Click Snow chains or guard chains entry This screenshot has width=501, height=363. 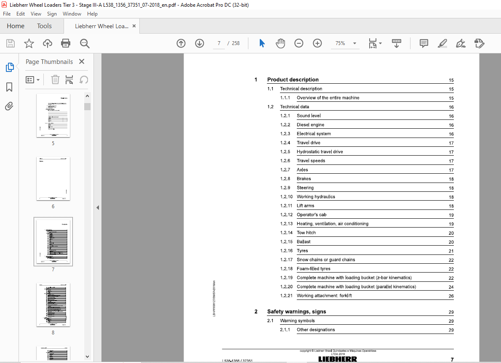325,260
